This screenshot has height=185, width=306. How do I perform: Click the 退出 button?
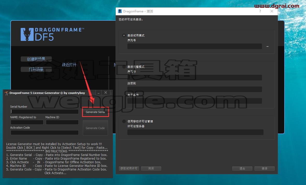[x=242, y=168]
